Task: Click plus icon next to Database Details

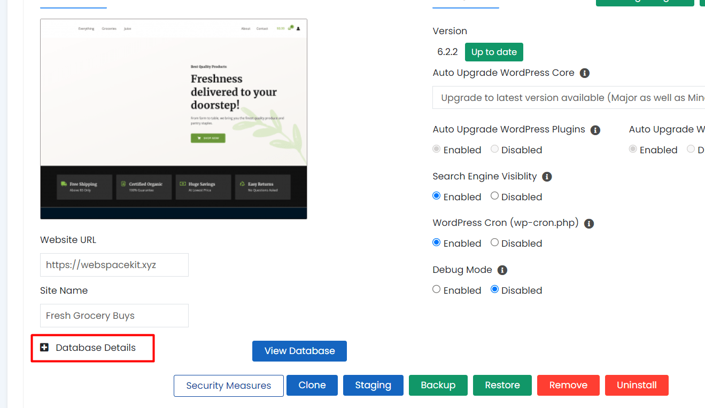Action: (x=44, y=348)
